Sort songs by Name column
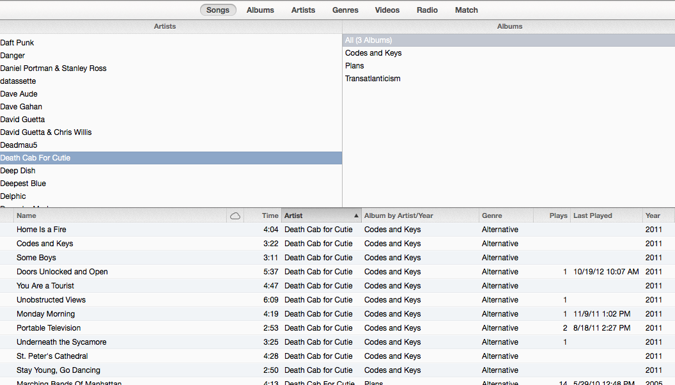The image size is (675, 385). (x=121, y=216)
